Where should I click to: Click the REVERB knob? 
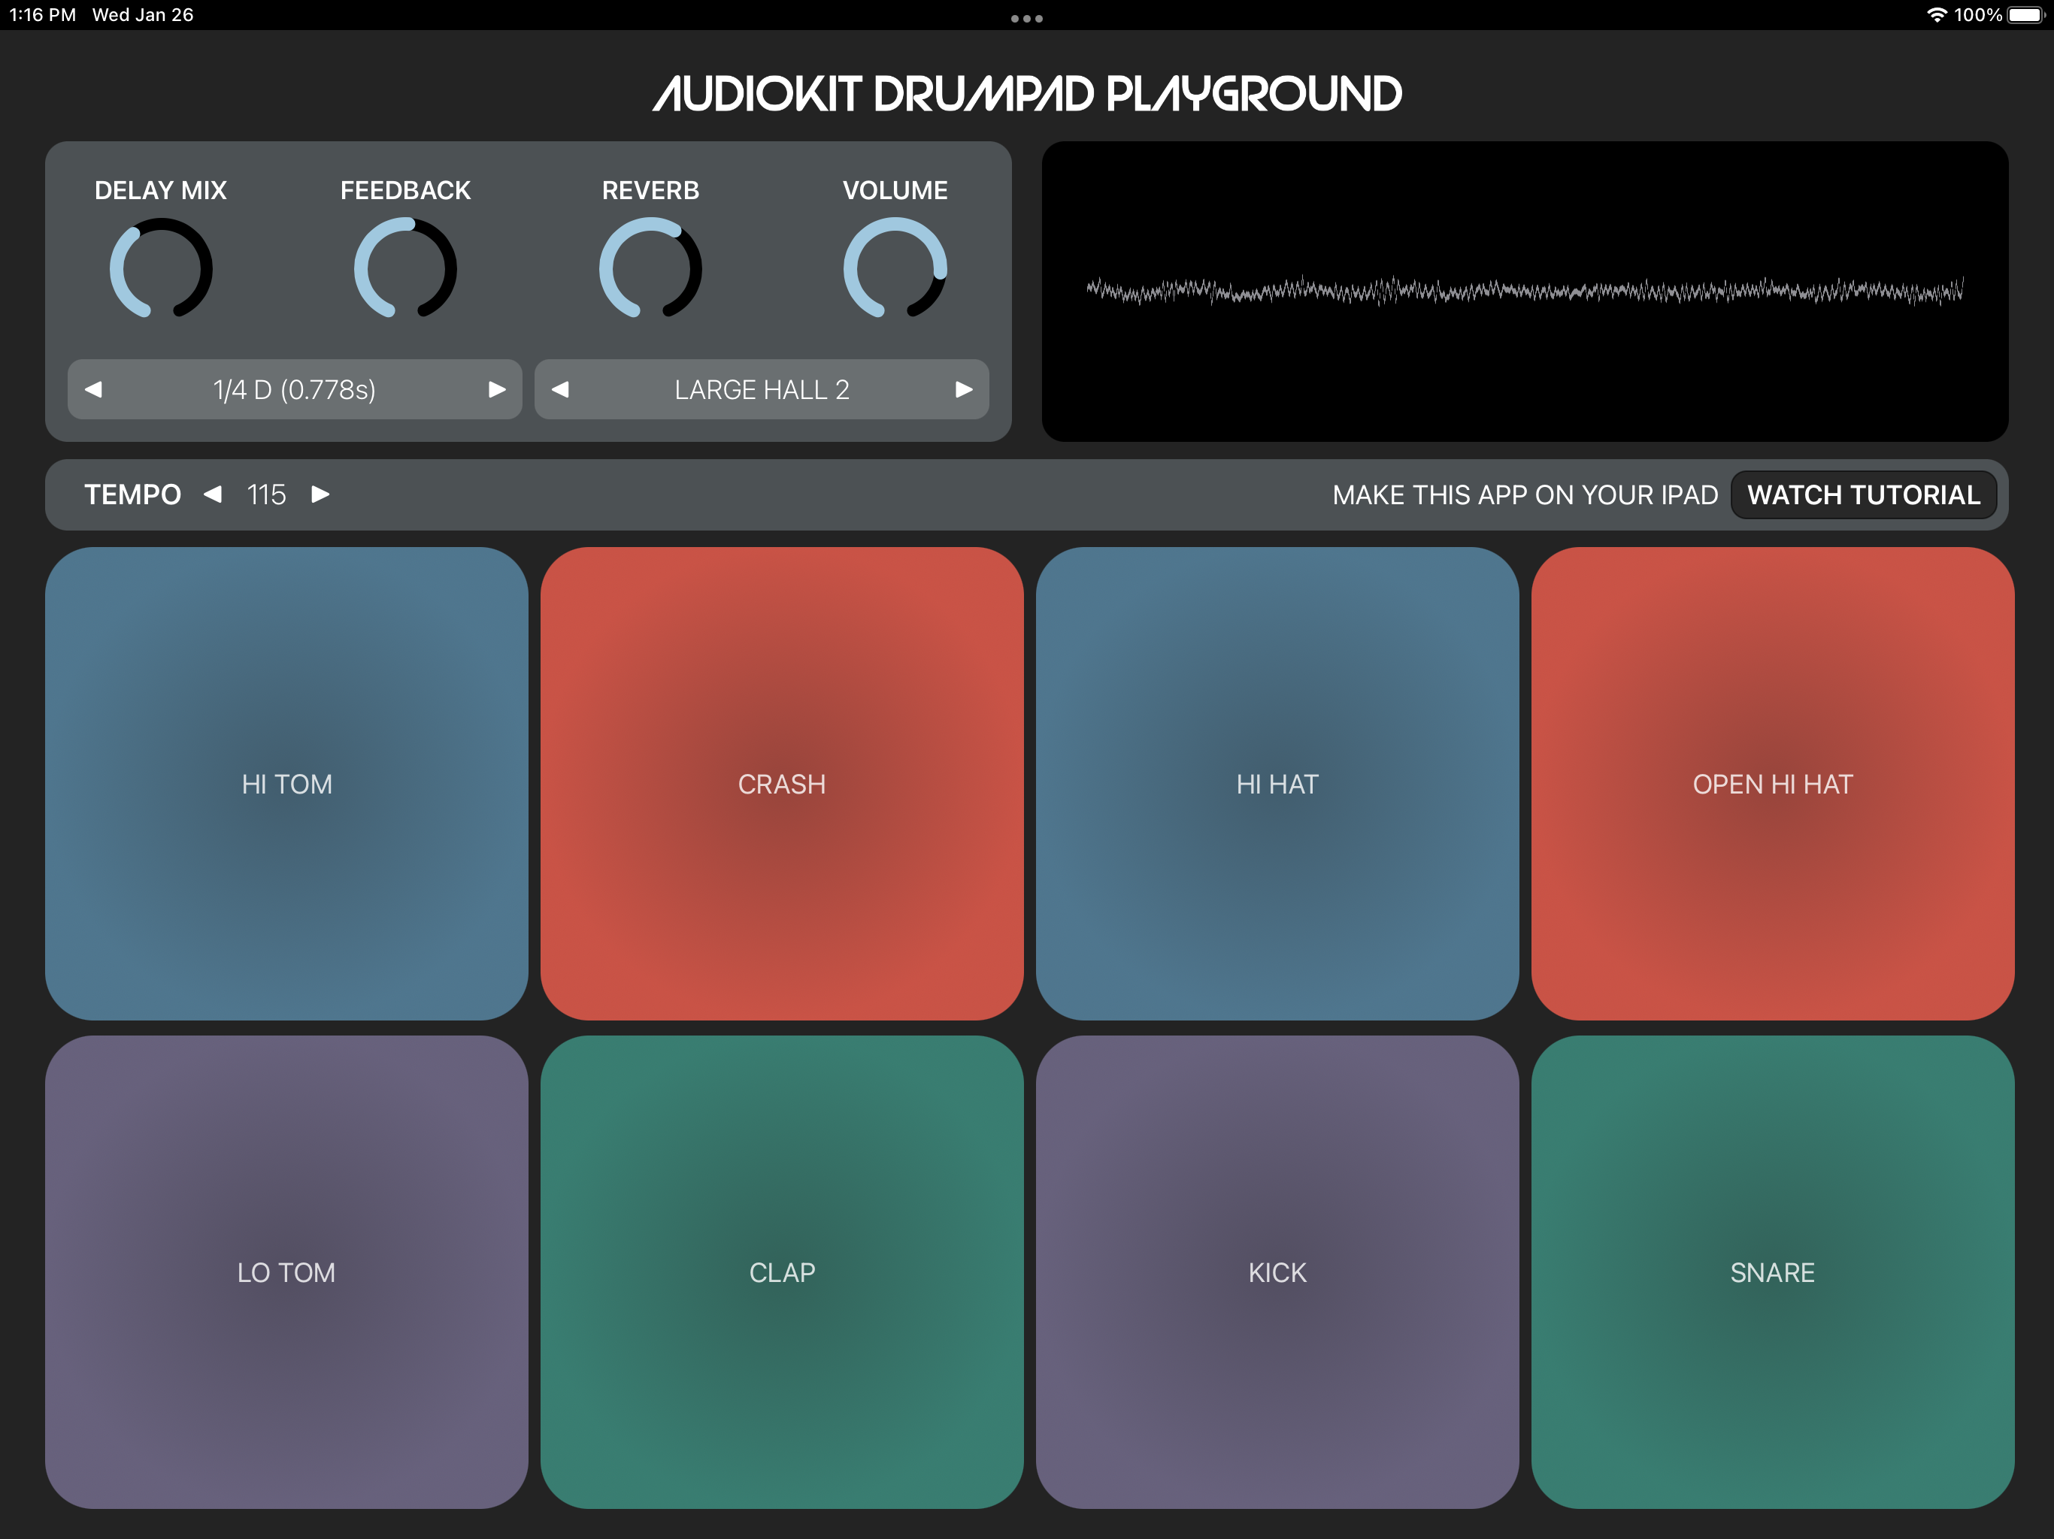click(x=650, y=268)
